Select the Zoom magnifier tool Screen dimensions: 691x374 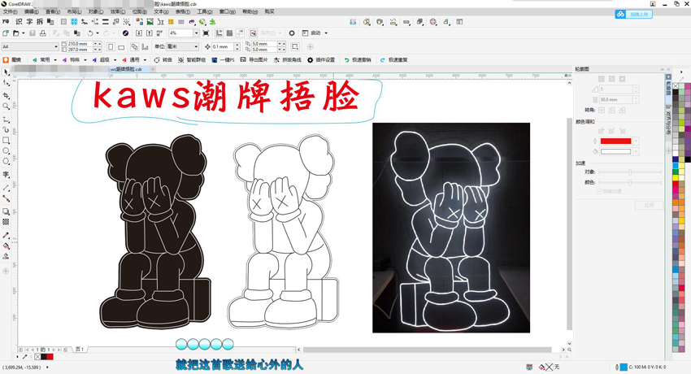pyautogui.click(x=6, y=107)
